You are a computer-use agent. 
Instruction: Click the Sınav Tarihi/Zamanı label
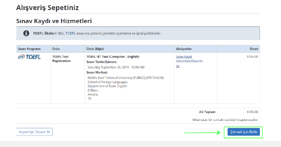(101, 62)
